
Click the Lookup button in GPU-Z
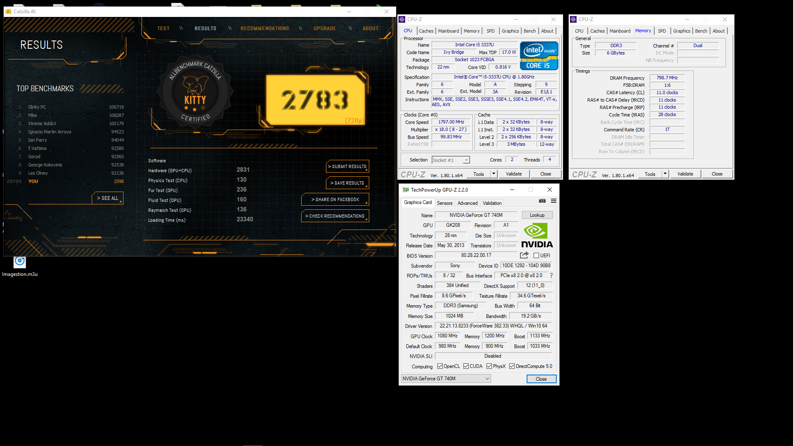coord(537,215)
